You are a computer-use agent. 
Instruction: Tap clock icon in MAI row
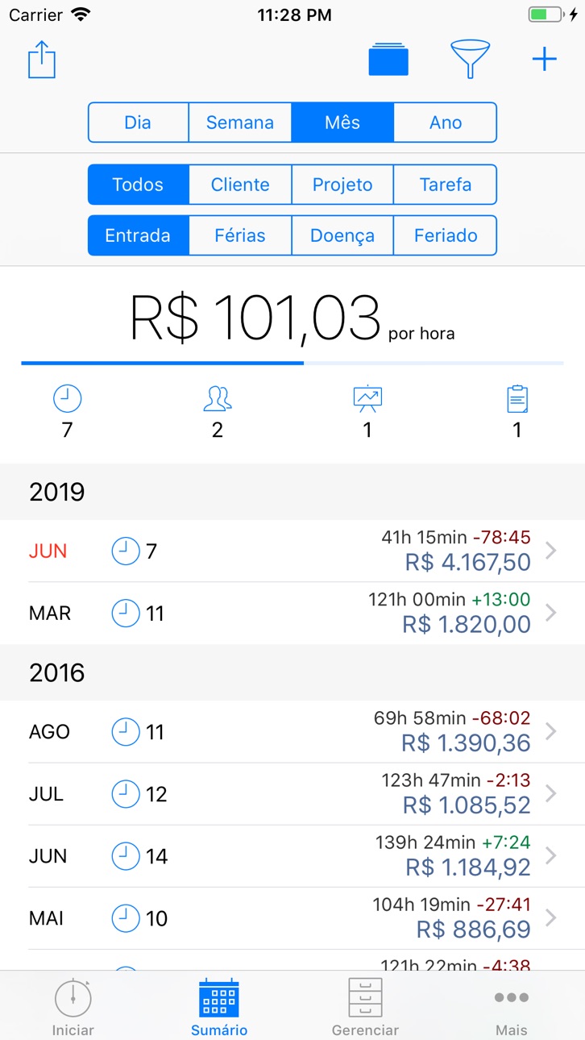pyautogui.click(x=125, y=918)
